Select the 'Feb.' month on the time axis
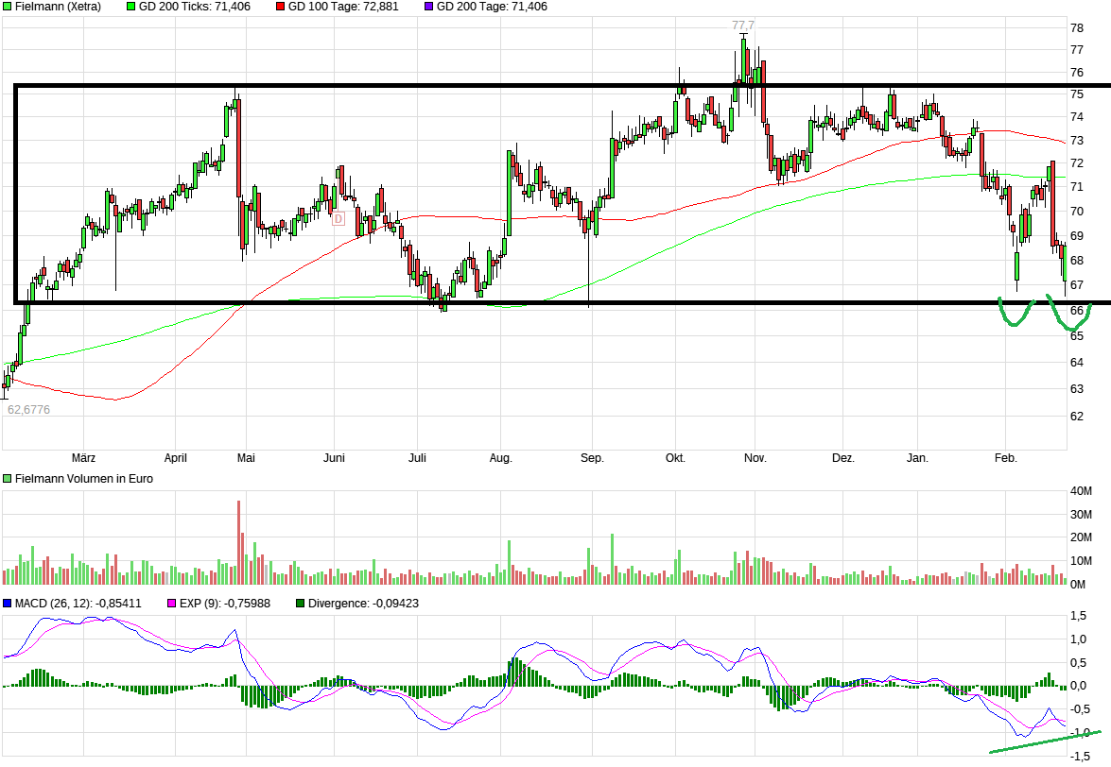 point(1006,459)
